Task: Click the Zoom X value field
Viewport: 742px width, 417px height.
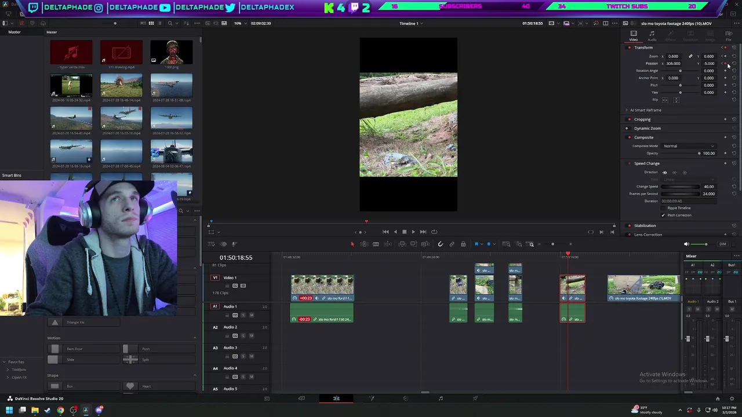Action: (674, 56)
